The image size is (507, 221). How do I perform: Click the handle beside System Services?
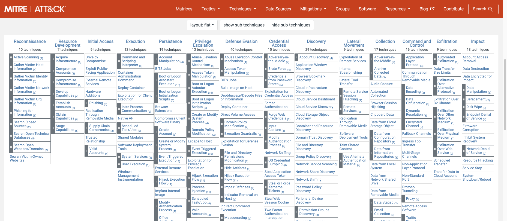click(x=119, y=157)
